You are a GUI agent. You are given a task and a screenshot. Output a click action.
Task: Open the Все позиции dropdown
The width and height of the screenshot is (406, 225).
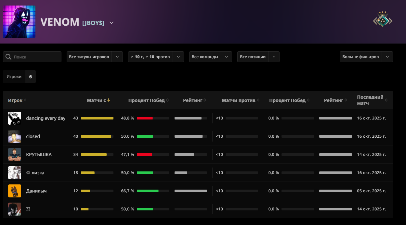point(258,57)
